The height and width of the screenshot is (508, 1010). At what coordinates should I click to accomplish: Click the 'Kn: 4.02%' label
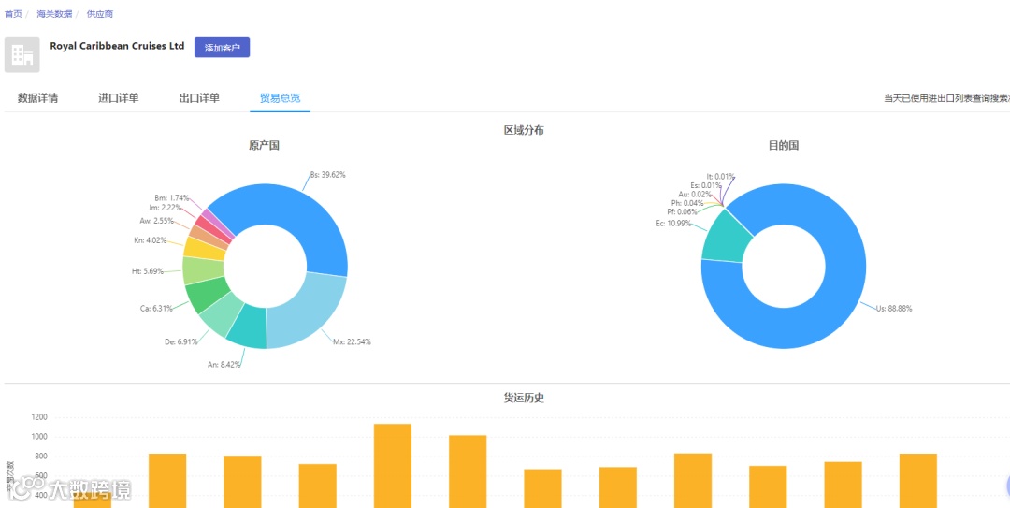tap(150, 240)
